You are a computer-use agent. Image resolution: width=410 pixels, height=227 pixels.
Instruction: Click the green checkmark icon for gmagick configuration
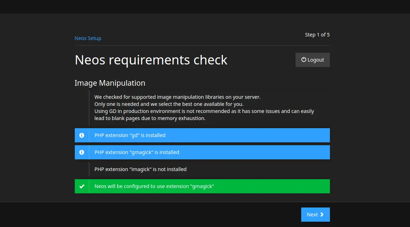(x=82, y=186)
